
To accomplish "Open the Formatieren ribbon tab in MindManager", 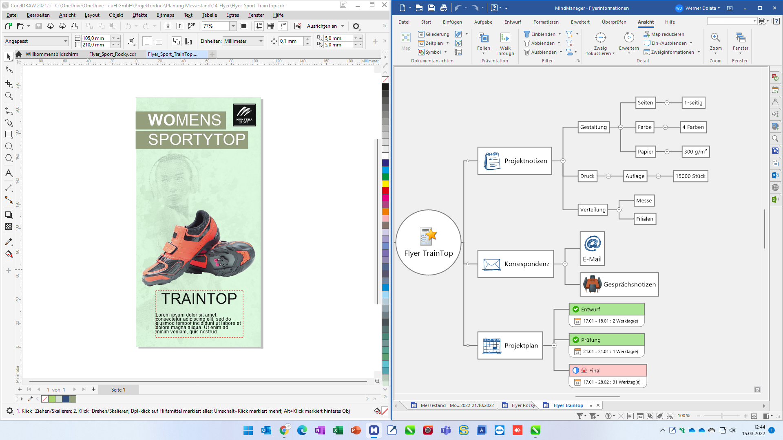I will click(546, 22).
